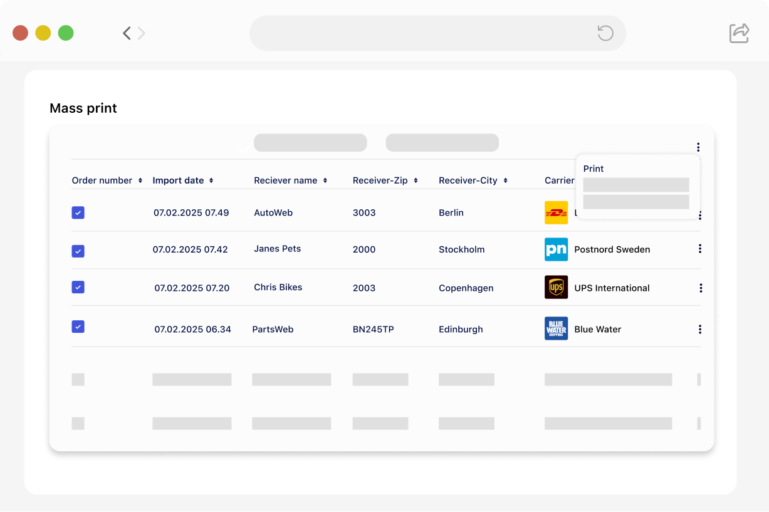Open three-dot menu for Postnord Sweden row
This screenshot has height=512, width=769.
click(x=699, y=249)
